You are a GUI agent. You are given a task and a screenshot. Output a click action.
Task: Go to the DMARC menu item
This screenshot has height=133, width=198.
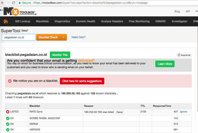point(160,21)
